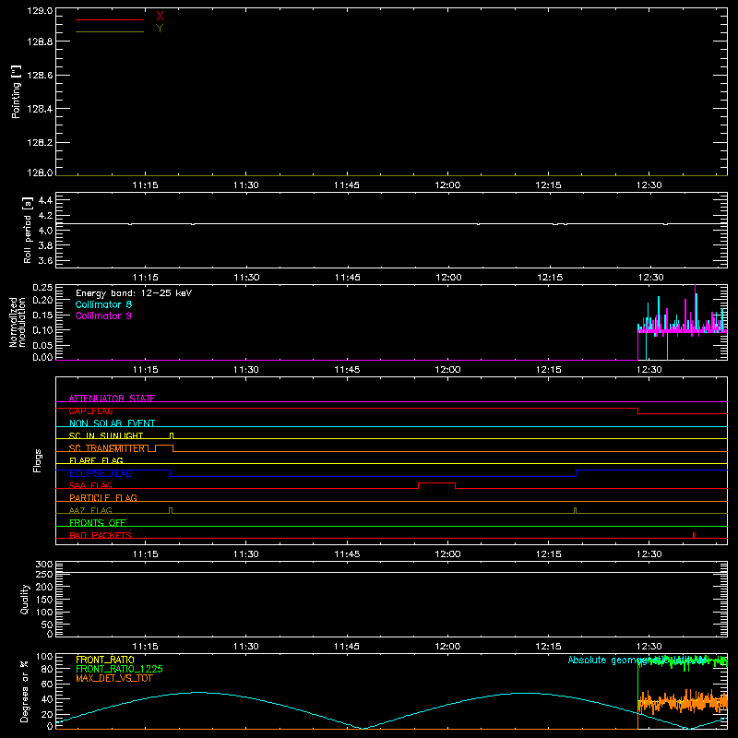Click the Flags axis title
Screen dimensions: 738x738
[x=38, y=460]
